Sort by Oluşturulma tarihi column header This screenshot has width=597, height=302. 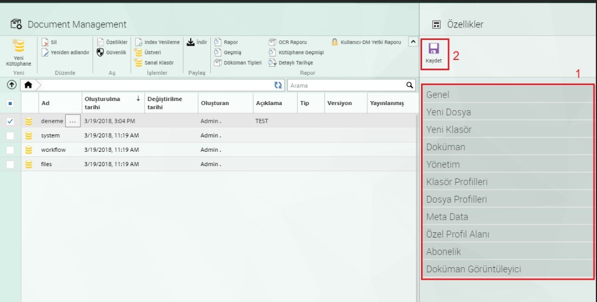coord(103,103)
